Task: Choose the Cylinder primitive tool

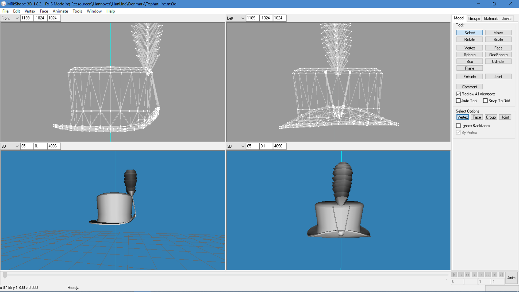Action: pos(498,61)
